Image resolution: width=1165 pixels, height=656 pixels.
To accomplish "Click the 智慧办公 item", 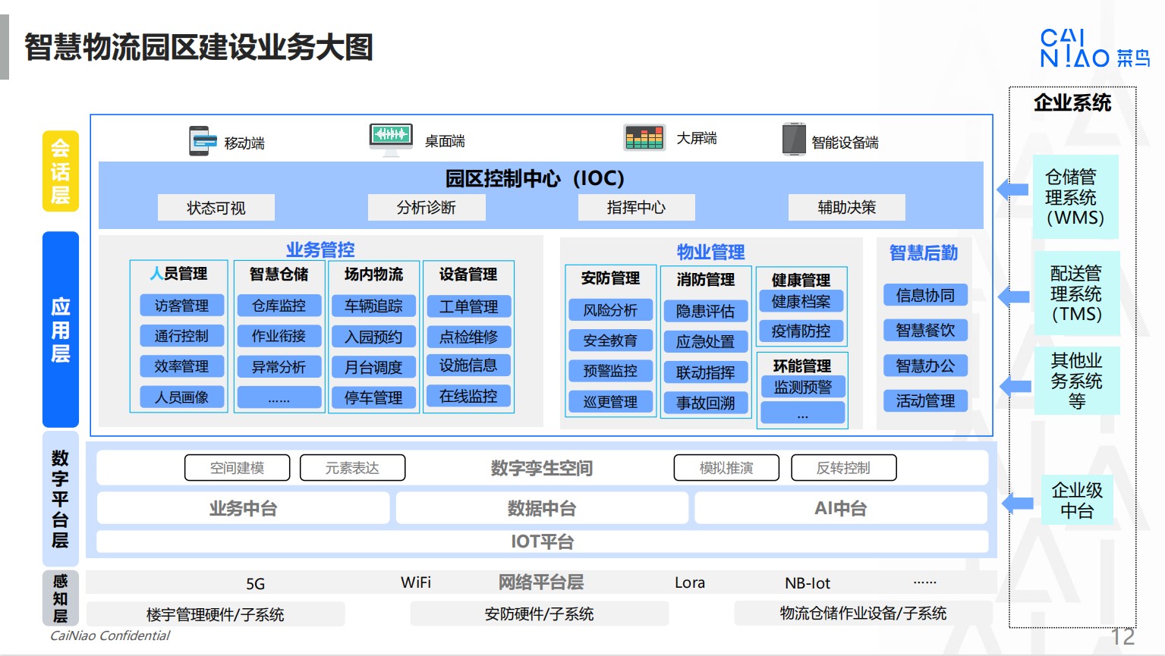I will (925, 366).
